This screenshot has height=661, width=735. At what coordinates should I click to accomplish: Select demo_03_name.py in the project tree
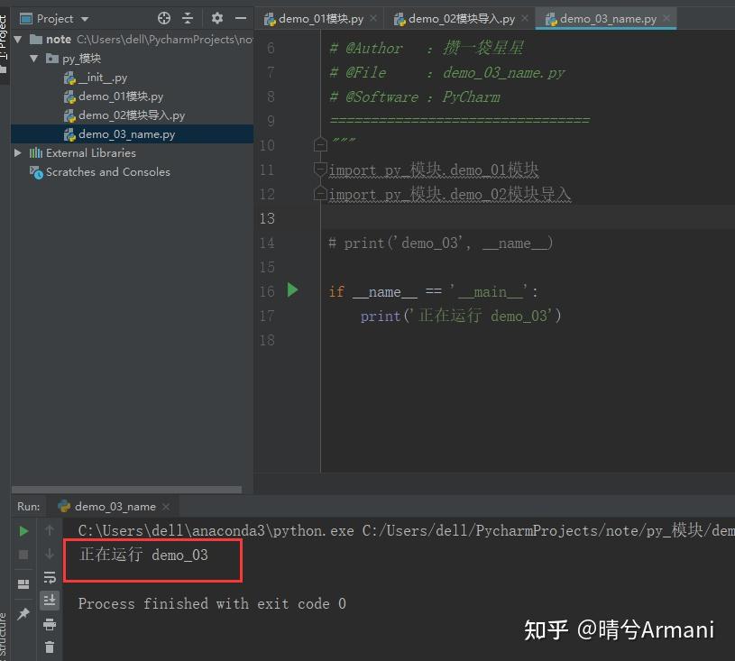pos(125,133)
